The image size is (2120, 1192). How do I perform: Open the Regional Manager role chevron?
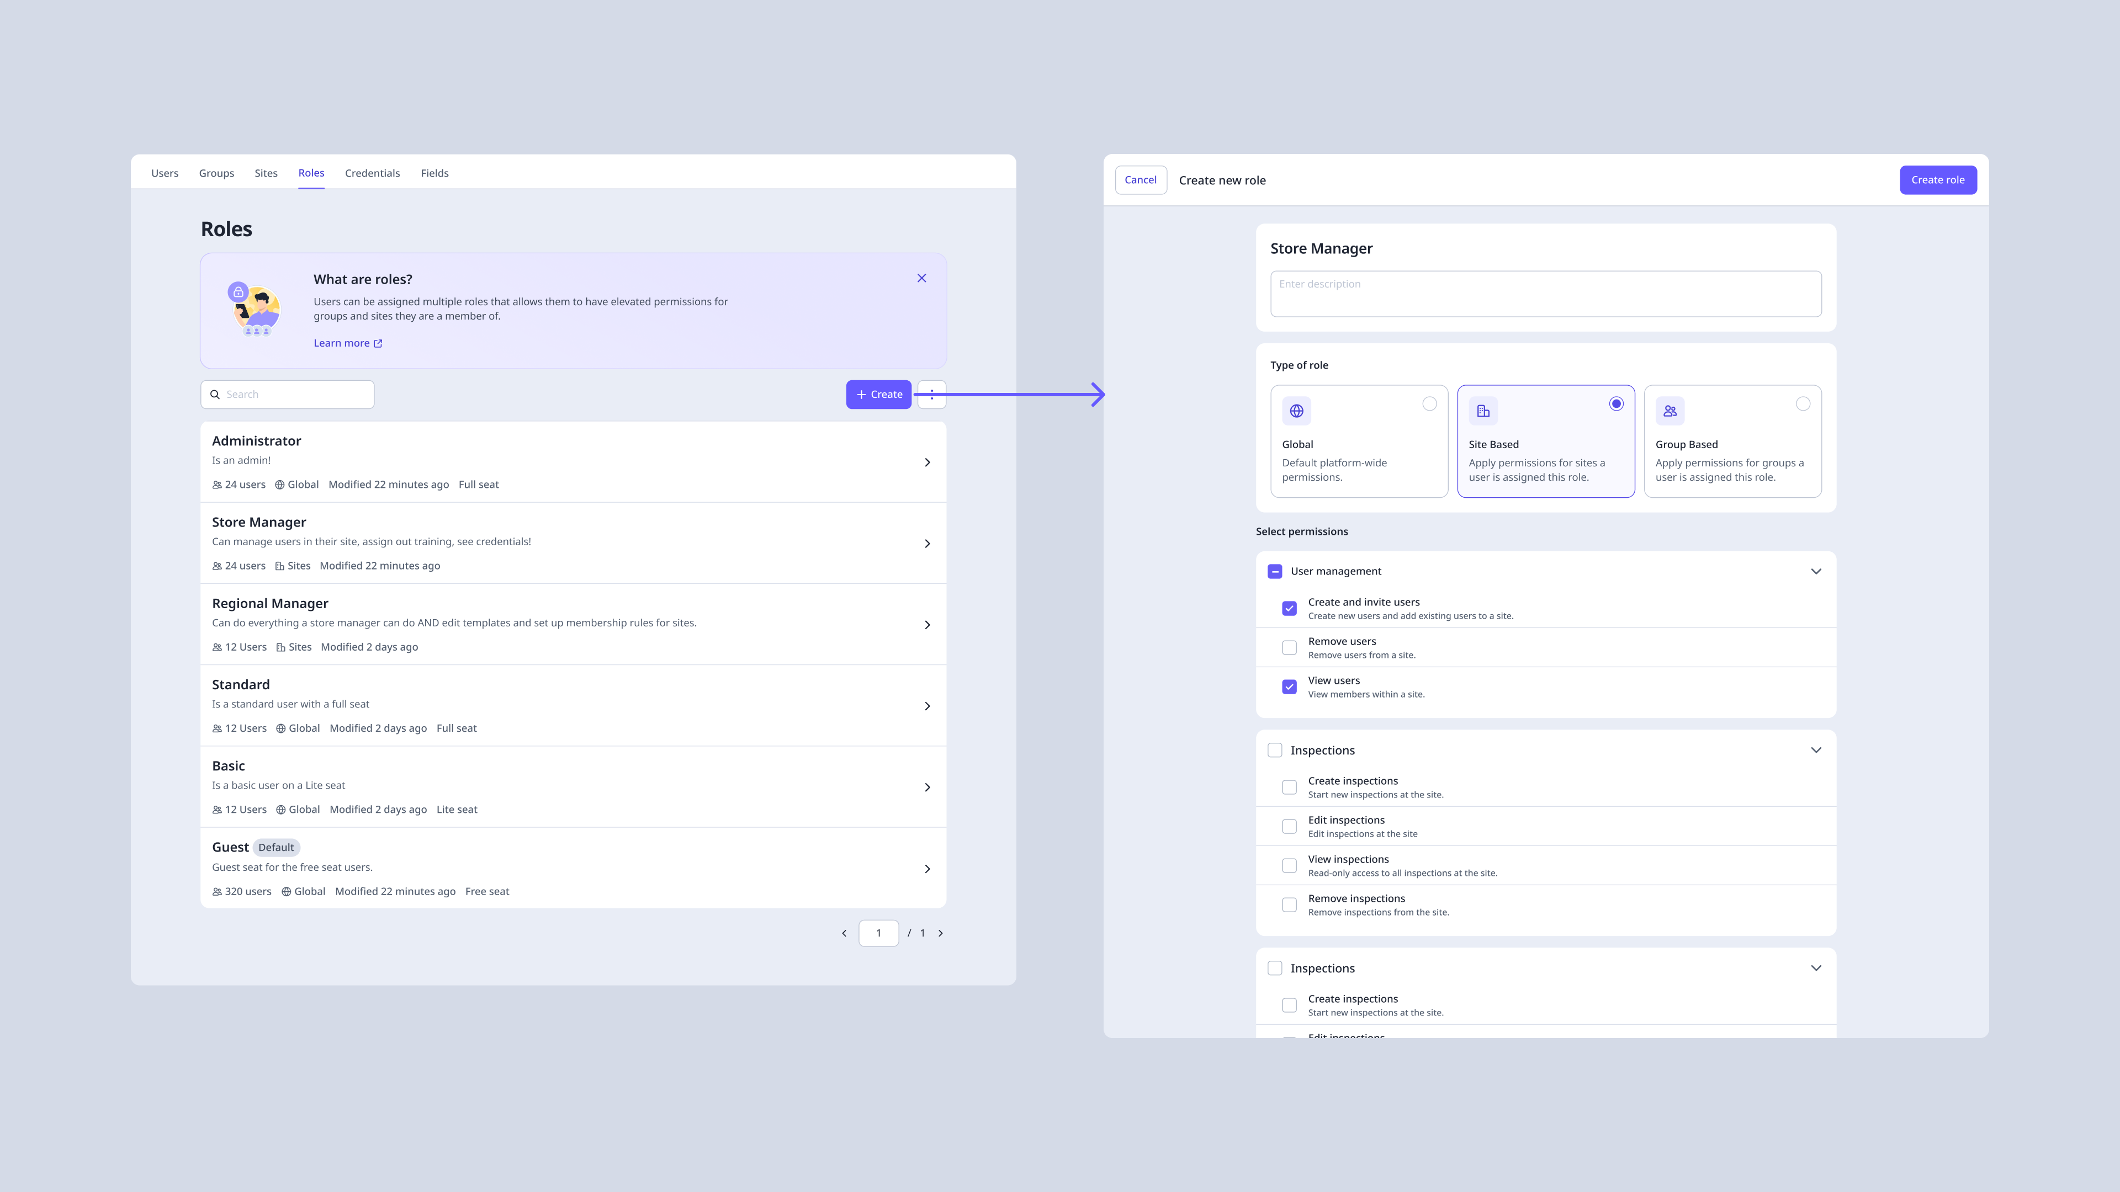click(x=928, y=625)
